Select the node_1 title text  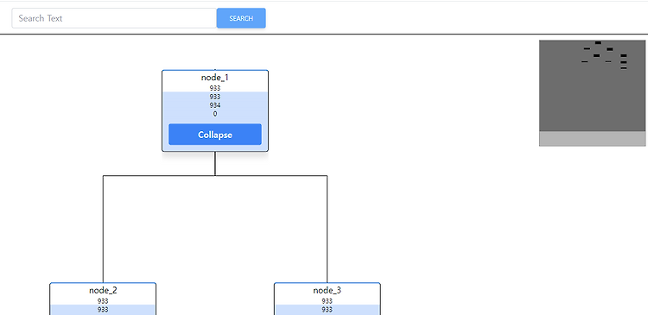(215, 77)
